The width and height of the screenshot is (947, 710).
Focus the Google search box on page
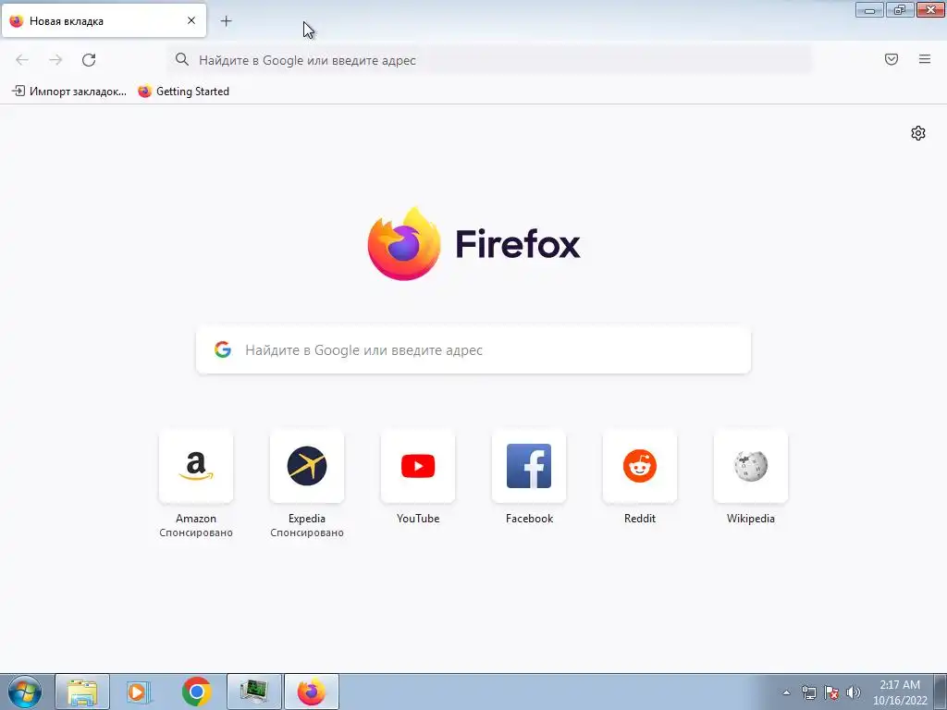(x=473, y=350)
